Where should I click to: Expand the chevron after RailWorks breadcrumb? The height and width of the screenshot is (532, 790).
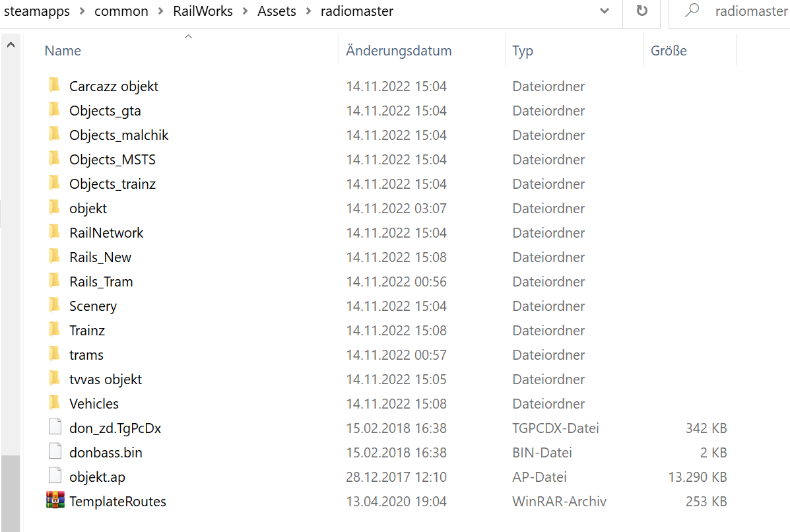click(246, 11)
